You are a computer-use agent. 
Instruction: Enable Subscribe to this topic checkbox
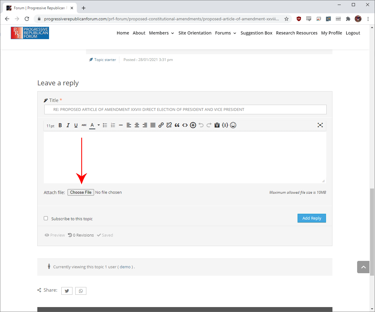click(x=46, y=218)
